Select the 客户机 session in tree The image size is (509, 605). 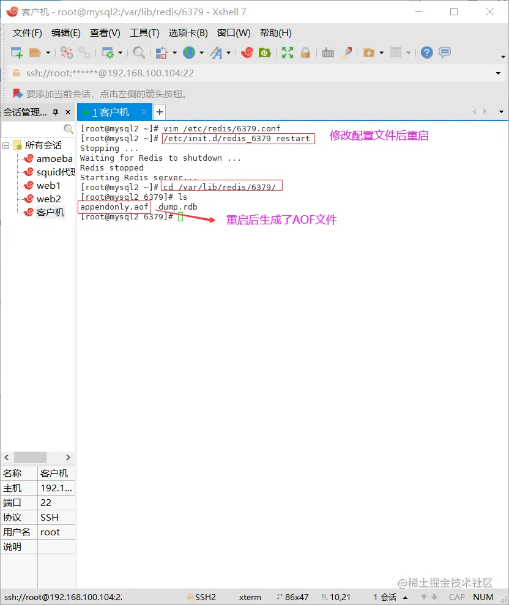tap(45, 213)
